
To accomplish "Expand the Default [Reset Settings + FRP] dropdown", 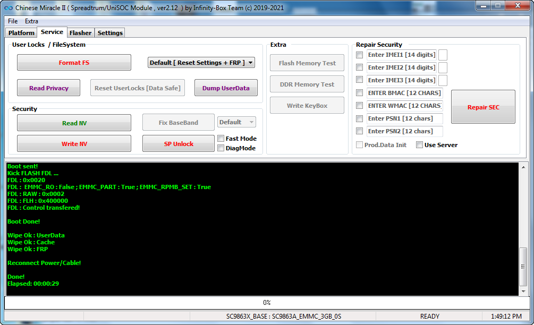I will 201,63.
